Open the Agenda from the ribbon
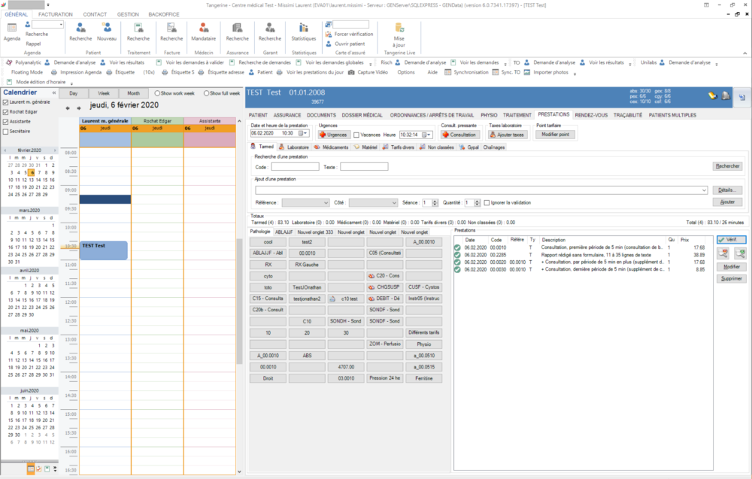 tap(12, 28)
